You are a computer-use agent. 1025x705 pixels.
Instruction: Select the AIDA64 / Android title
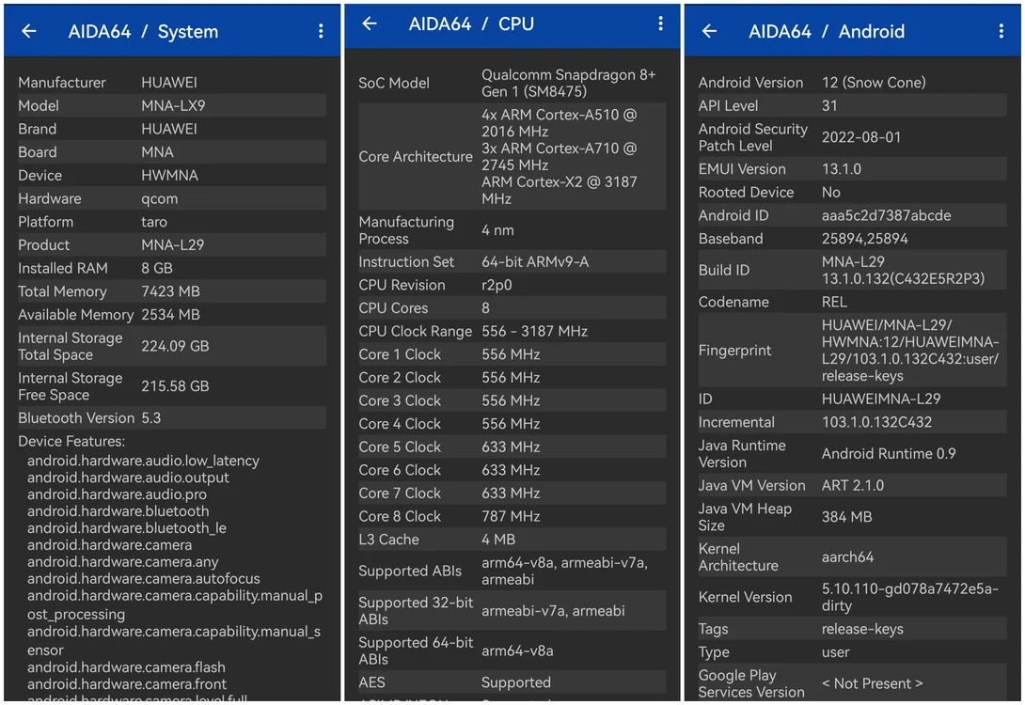(827, 31)
